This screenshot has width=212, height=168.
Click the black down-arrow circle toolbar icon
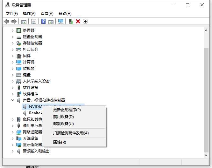[85, 21]
